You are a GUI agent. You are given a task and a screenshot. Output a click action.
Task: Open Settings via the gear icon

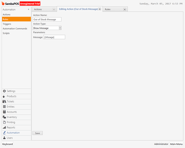click(4, 91)
